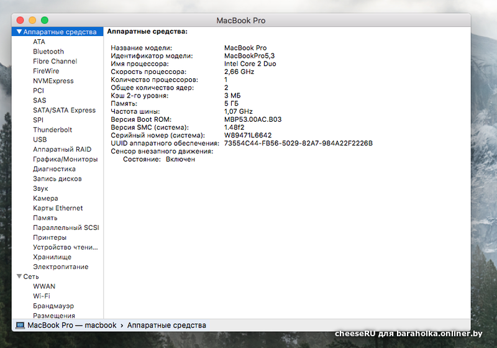Screen dimensions: 497x348
Task: Select Thunderbolt in the sidebar
Action: 52,130
